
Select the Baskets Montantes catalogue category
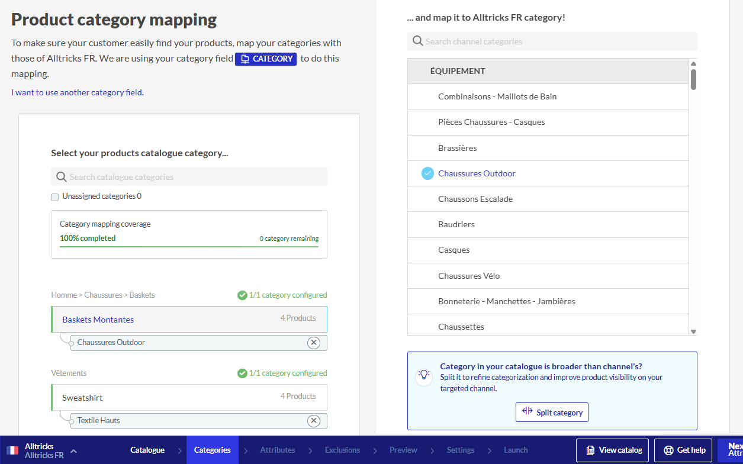tap(98, 320)
